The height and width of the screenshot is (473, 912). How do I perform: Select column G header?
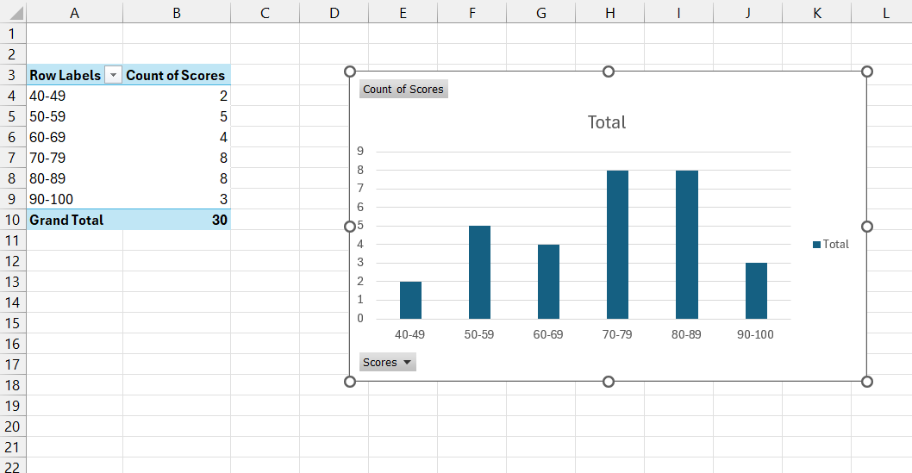pyautogui.click(x=541, y=12)
